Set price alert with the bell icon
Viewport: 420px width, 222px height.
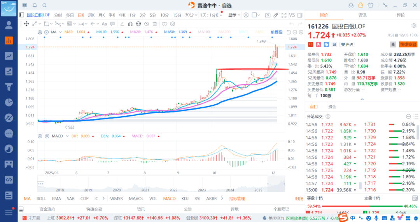click(x=393, y=44)
